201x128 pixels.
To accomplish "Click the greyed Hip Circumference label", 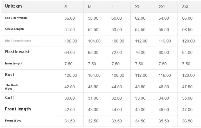I will coord(18,41).
